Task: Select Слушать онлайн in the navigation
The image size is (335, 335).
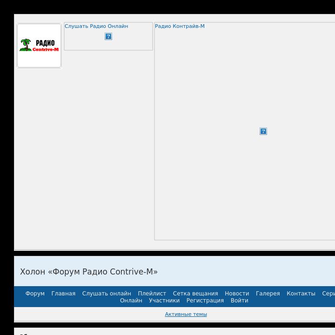Action: (107, 293)
